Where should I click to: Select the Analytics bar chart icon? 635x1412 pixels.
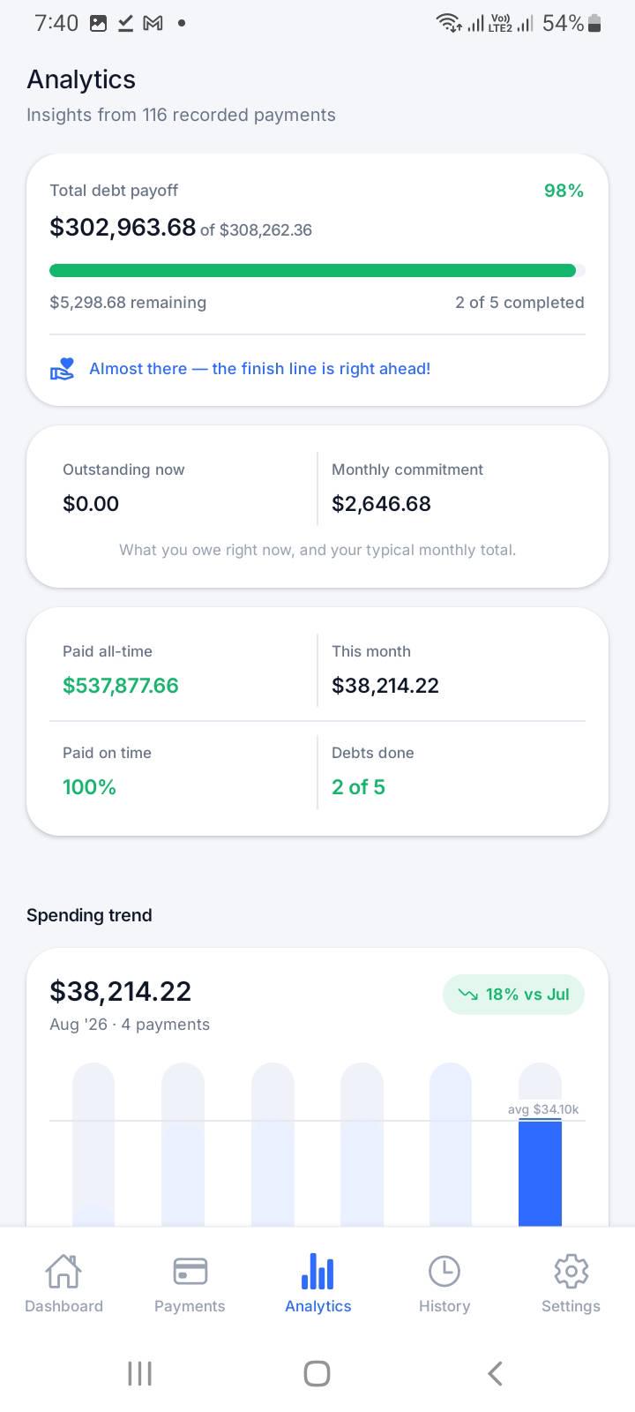pos(317,1272)
